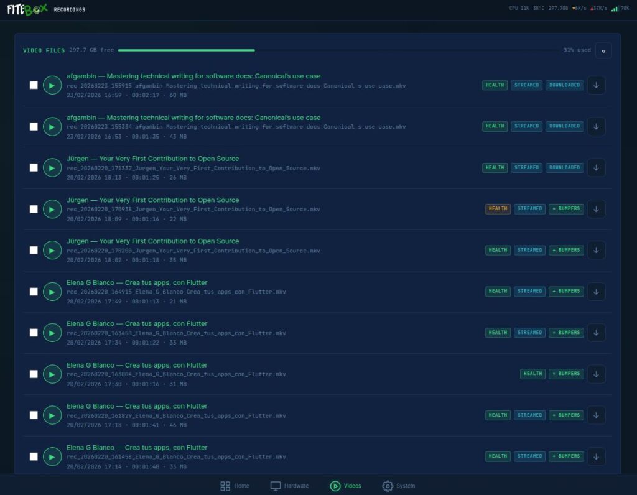Switch to the Hardware tab
The image size is (637, 495).
pos(289,486)
